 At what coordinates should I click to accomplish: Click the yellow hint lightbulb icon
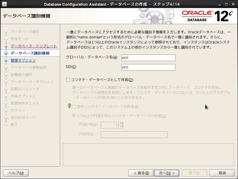tap(69, 106)
